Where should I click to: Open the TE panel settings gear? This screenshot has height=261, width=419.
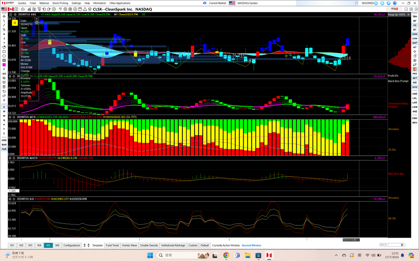click(10, 76)
